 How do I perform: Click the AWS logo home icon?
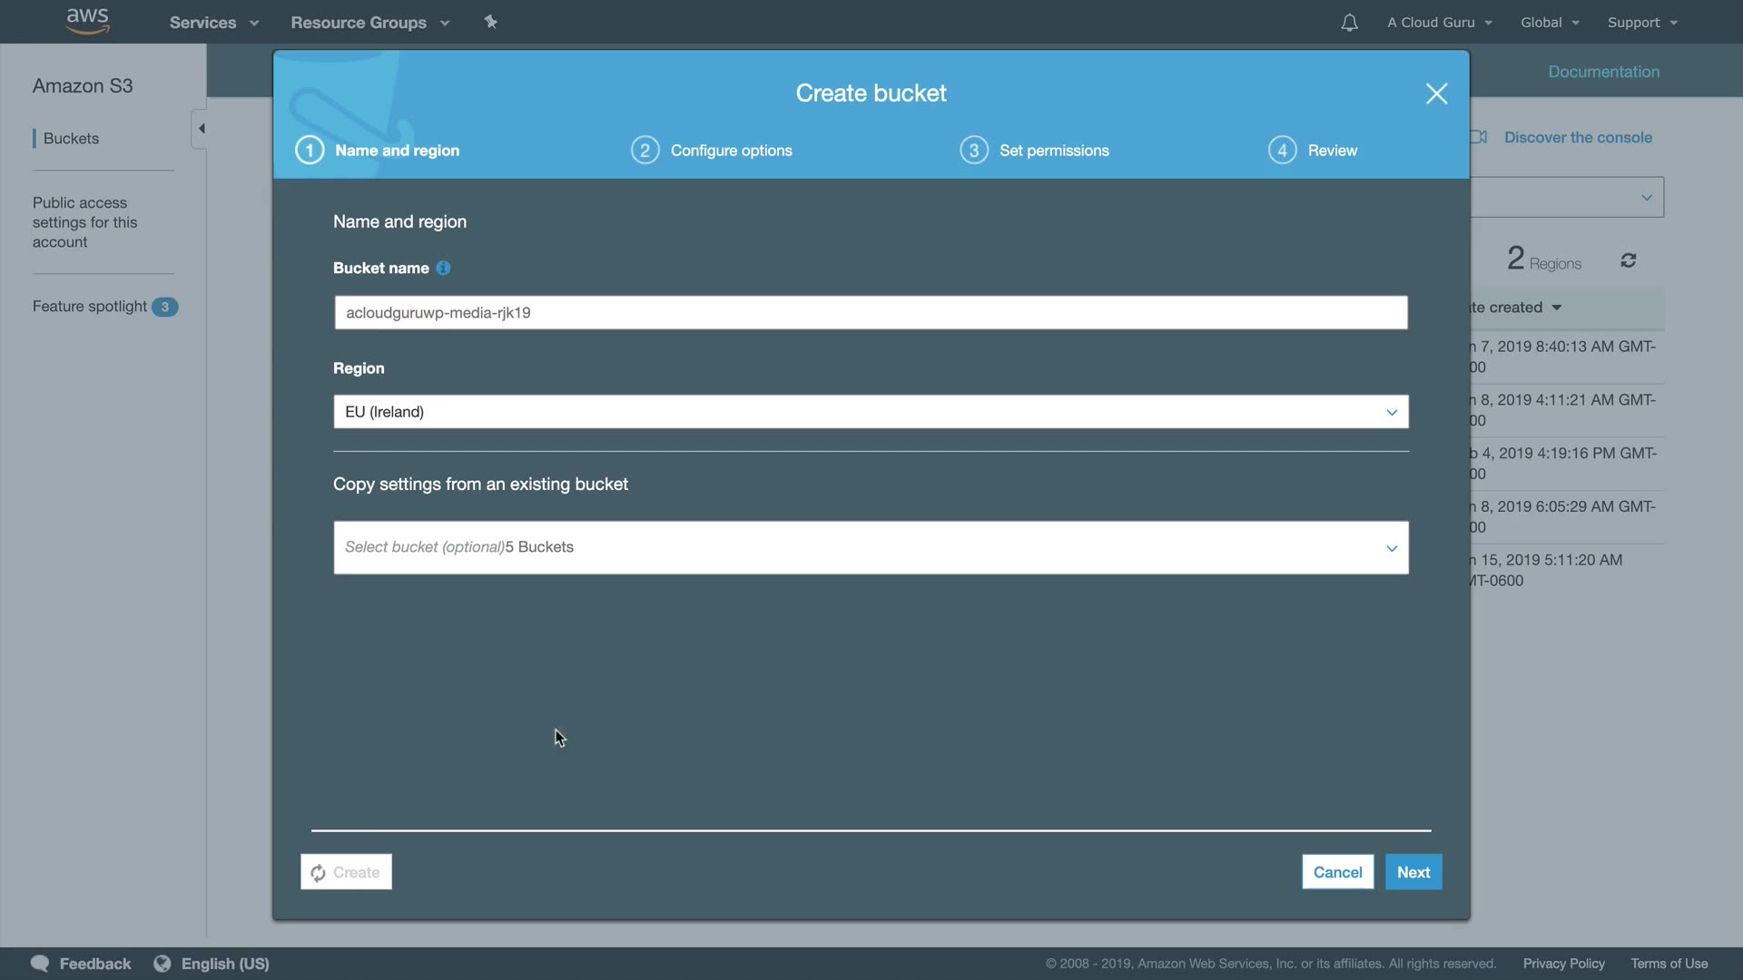(87, 21)
